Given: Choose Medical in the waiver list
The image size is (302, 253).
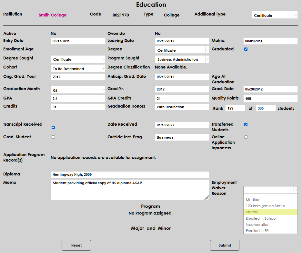Looking at the screenshot, I should pyautogui.click(x=270, y=200).
